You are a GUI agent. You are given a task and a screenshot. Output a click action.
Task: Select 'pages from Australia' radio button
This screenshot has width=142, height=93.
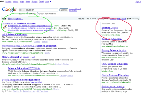coord(37,13)
